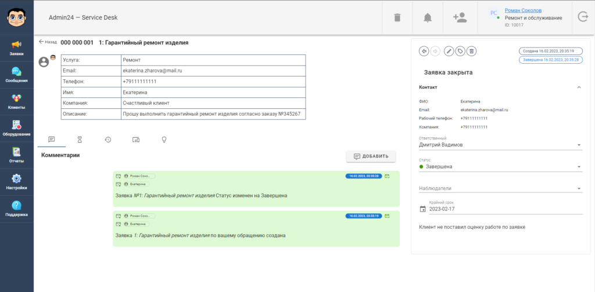Click the logout icon at top right

click(583, 17)
